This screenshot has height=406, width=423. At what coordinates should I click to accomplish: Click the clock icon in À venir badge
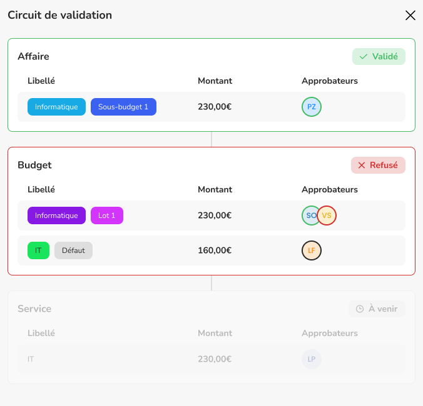pyautogui.click(x=360, y=309)
